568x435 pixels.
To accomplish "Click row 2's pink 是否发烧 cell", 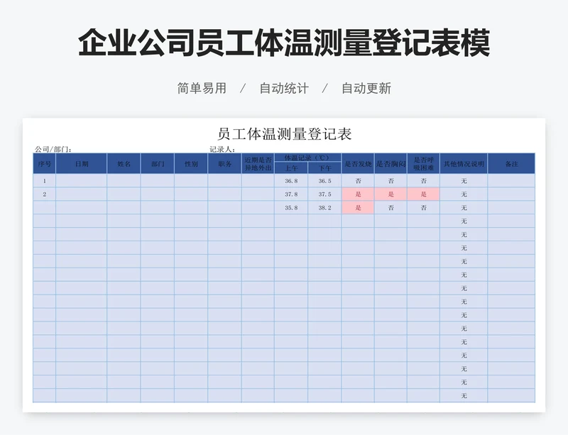I will [x=358, y=194].
